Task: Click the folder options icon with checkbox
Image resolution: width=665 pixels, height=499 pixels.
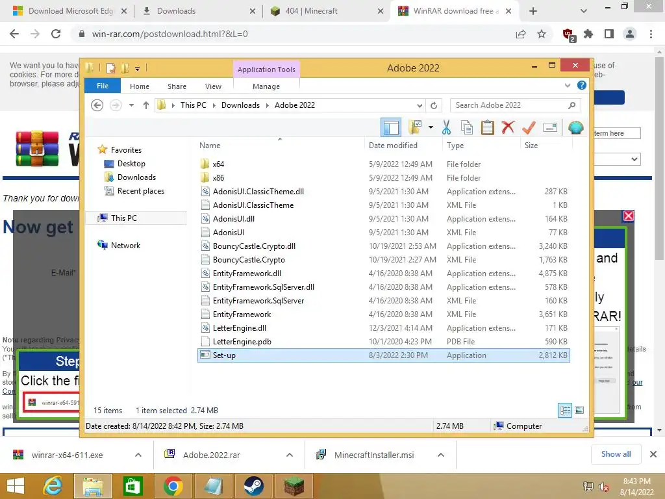Action: coord(414,127)
